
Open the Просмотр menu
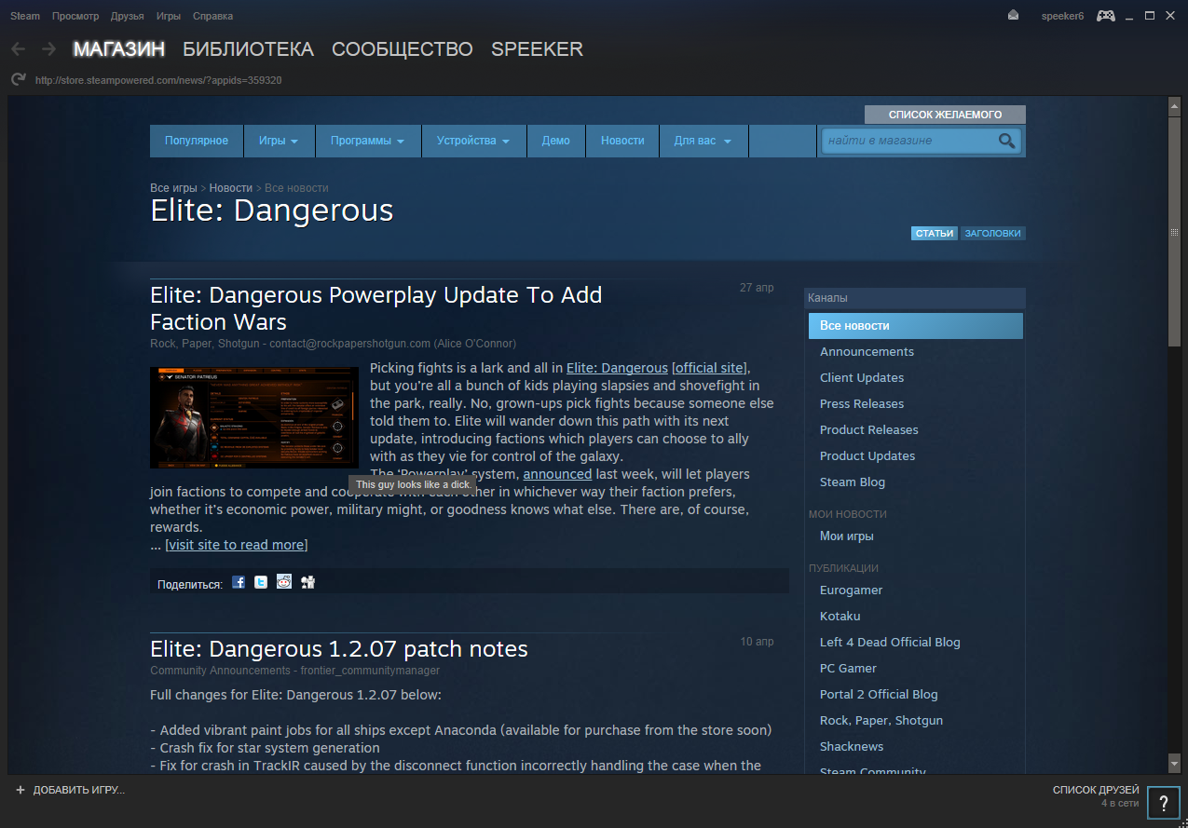75,16
